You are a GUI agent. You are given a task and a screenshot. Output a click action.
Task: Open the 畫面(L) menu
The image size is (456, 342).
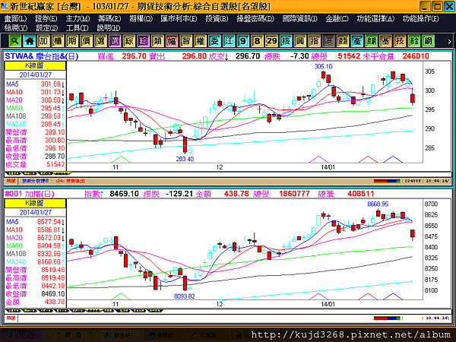pyautogui.click(x=15, y=19)
